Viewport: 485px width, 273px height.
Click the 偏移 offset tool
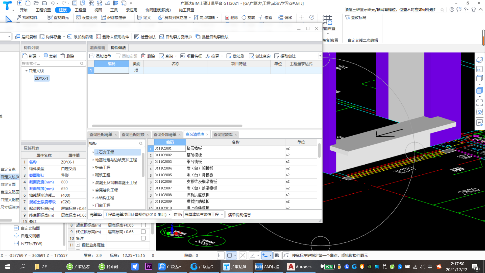[285, 17]
